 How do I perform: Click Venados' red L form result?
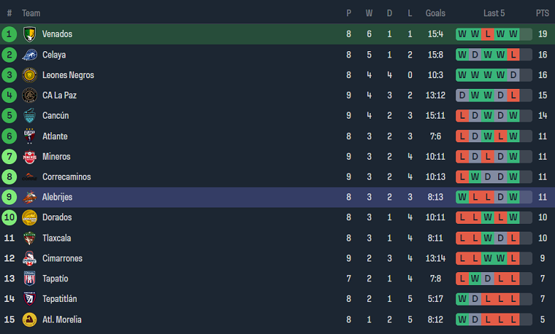point(487,34)
